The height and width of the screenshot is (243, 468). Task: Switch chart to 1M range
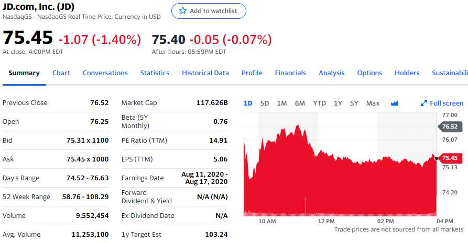(282, 103)
